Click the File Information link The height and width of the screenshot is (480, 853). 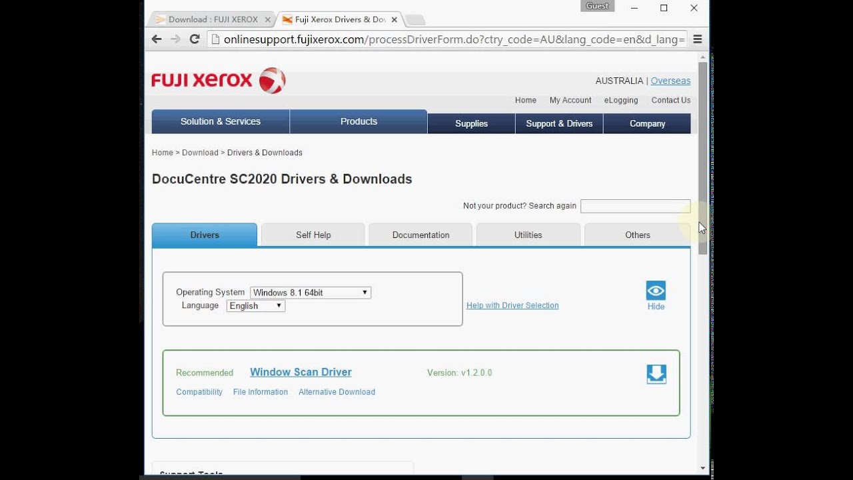[x=261, y=392]
